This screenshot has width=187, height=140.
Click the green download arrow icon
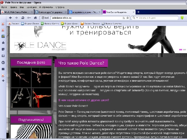(182, 18)
